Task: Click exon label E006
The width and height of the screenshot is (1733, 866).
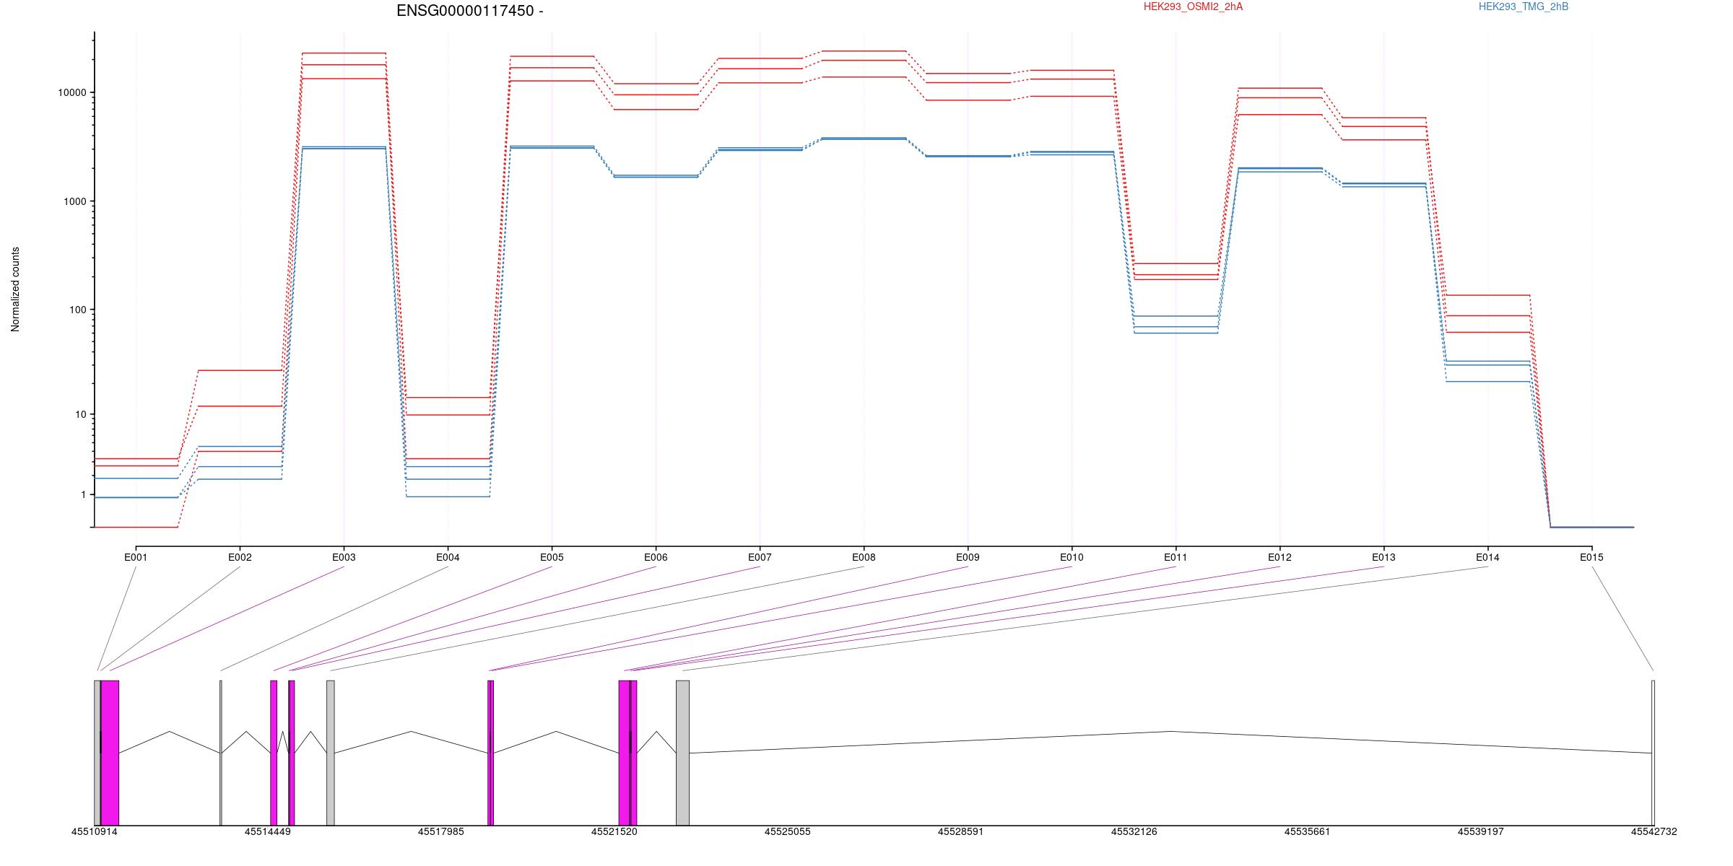Action: click(656, 557)
